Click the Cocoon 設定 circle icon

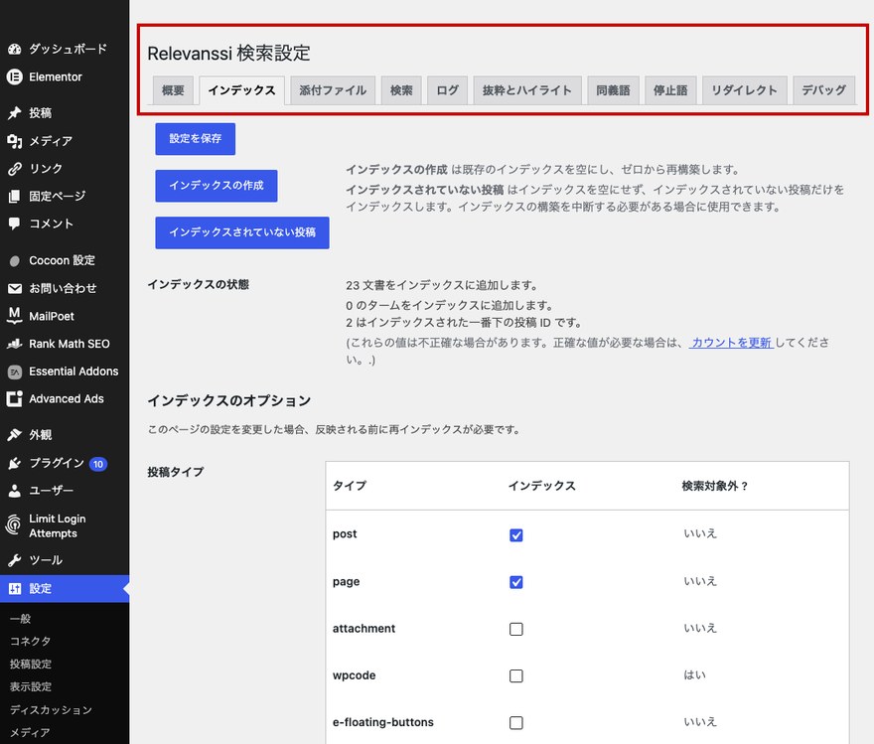[x=15, y=261]
